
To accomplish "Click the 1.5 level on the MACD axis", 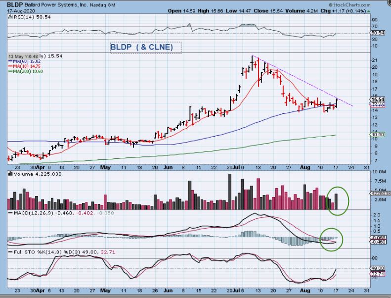I will tap(377, 220).
